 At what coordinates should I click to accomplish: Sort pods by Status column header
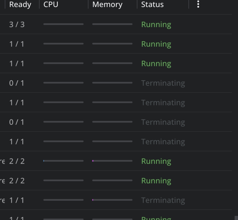(x=152, y=5)
